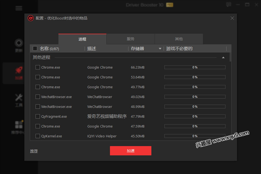Image resolution: width=261 pixels, height=174 pixels.
Task: Select the QyKernel.exe process name
Action: pyautogui.click(x=52, y=136)
